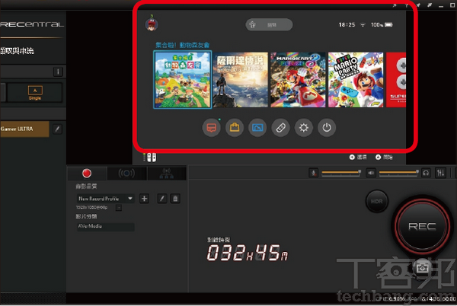Click the Switch power icon in preview
Viewport: 457px width, 306px height.
pos(326,128)
